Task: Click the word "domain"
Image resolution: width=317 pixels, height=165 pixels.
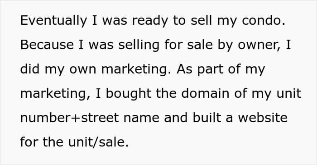Action: tap(205, 94)
